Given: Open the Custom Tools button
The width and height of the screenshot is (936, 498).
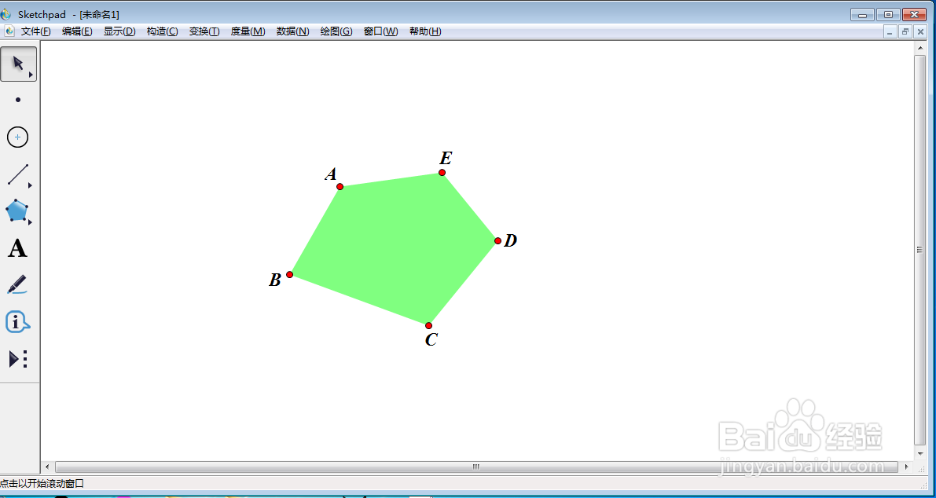Looking at the screenshot, I should point(18,359).
